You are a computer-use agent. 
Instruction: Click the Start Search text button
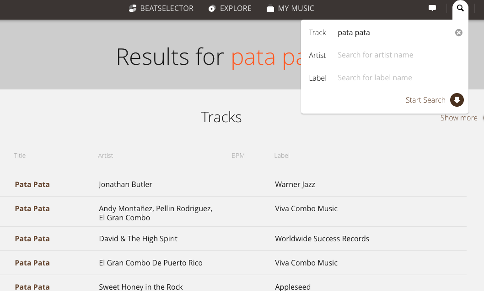pyautogui.click(x=425, y=100)
